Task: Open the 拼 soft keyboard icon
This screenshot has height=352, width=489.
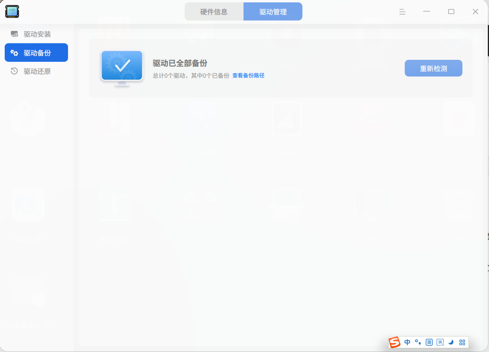Action: coord(440,342)
